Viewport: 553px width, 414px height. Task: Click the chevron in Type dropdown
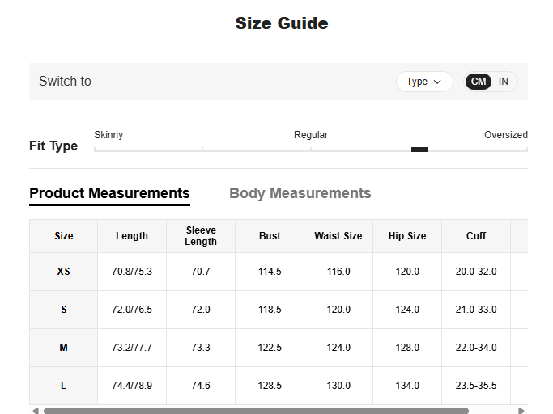(438, 82)
